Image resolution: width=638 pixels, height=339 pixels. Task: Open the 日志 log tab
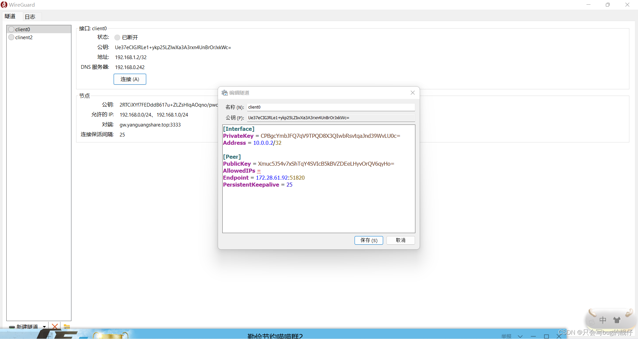(30, 17)
